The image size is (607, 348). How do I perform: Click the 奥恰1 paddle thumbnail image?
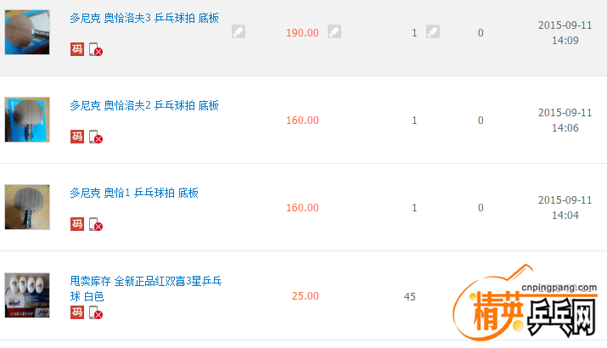point(27,207)
